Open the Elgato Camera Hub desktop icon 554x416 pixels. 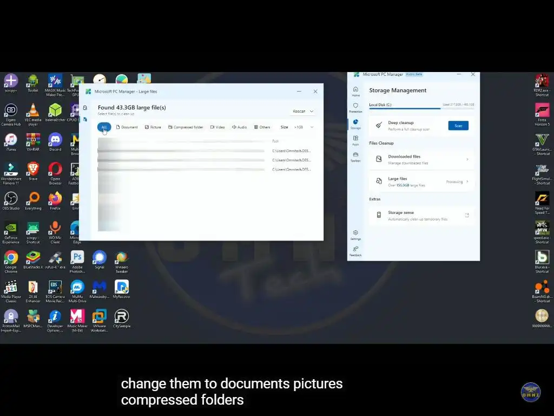(x=11, y=115)
